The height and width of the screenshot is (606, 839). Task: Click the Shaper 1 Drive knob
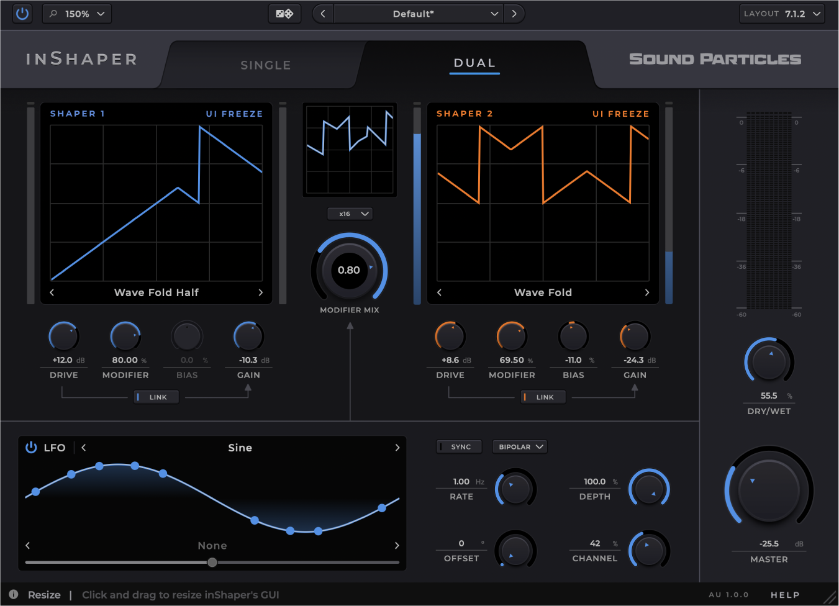64,337
